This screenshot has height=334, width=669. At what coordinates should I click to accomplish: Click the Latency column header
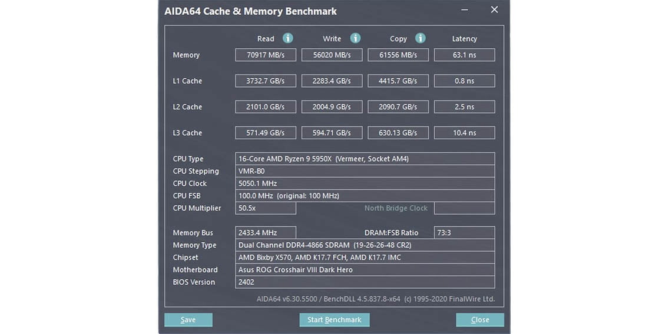(x=465, y=39)
